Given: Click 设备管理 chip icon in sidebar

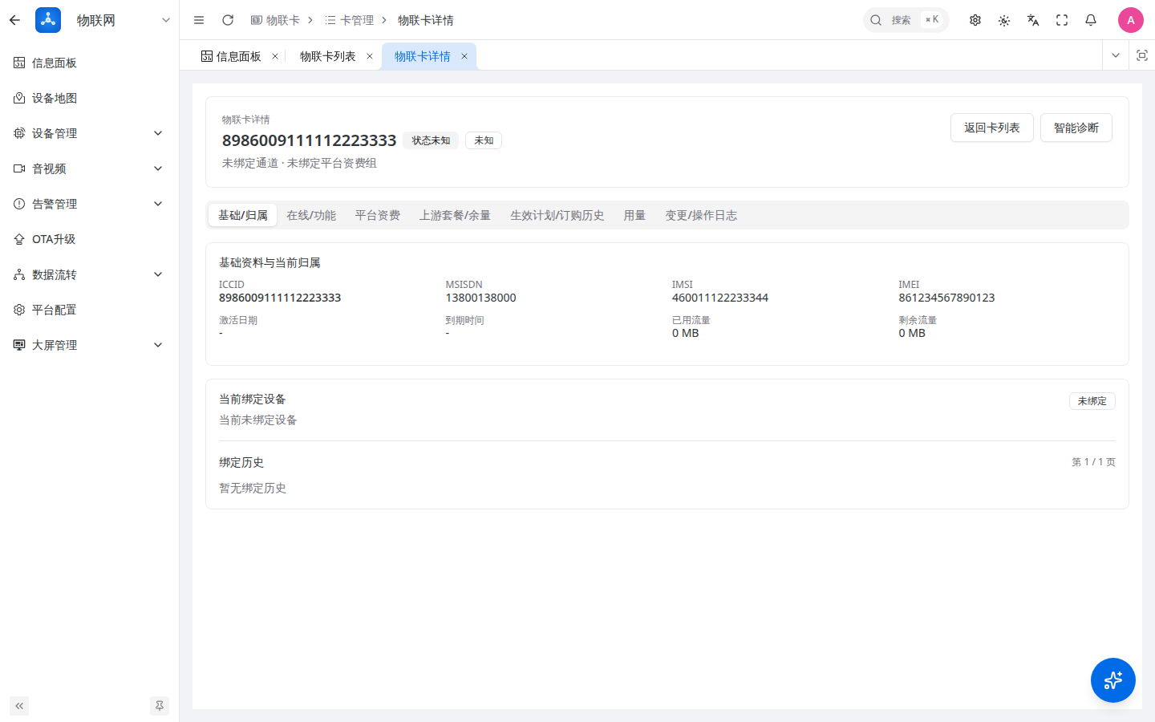Looking at the screenshot, I should pyautogui.click(x=19, y=133).
